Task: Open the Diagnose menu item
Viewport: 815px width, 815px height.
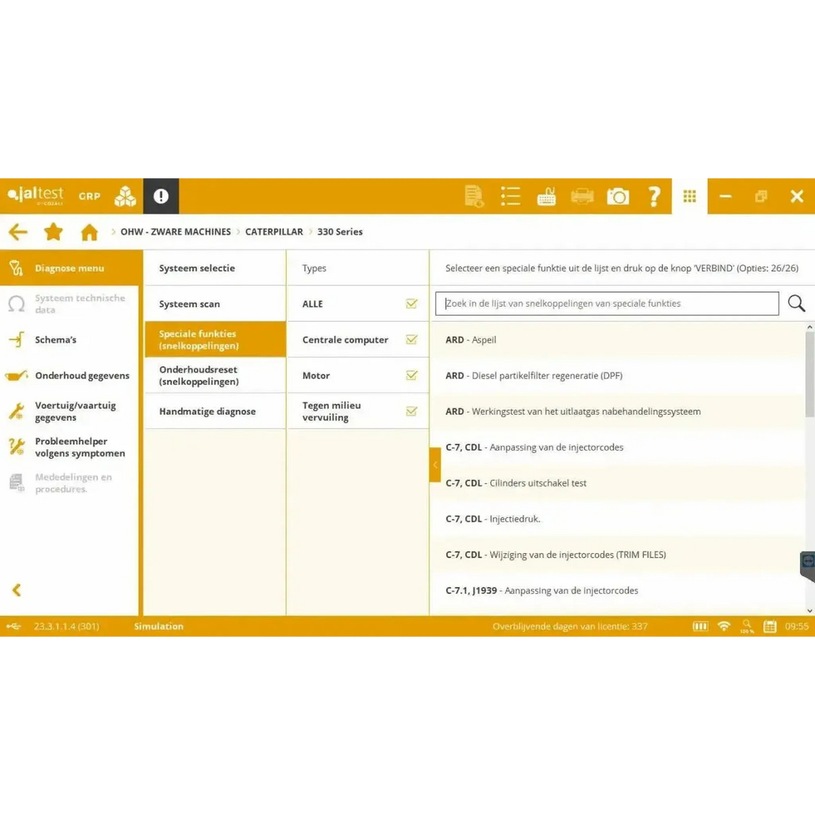Action: coord(71,268)
